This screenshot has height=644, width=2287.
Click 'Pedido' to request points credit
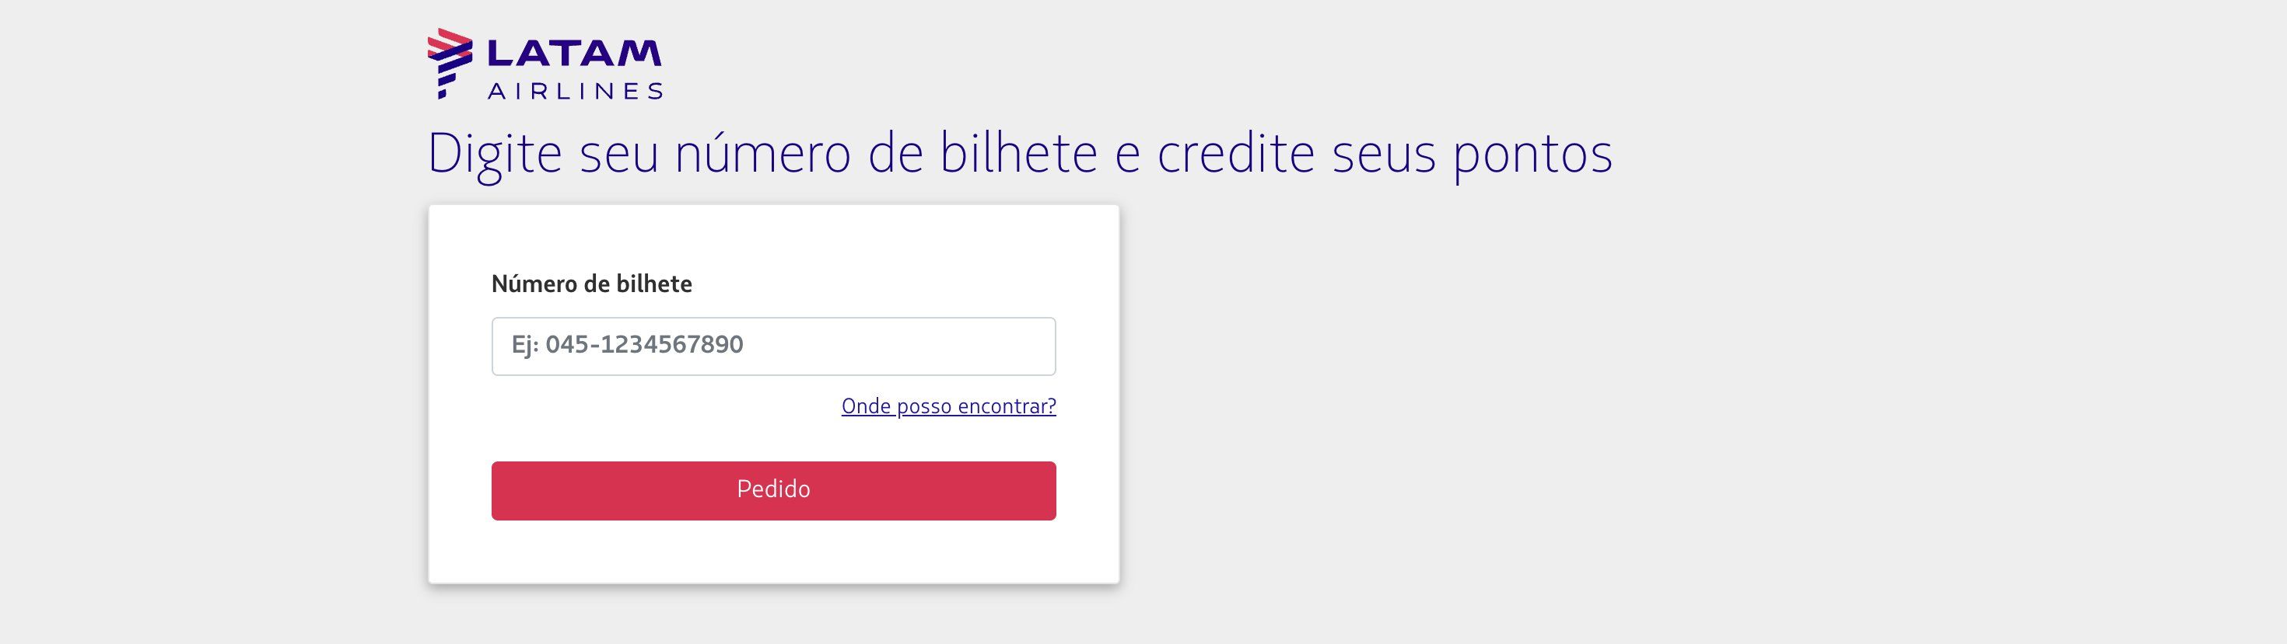(773, 490)
